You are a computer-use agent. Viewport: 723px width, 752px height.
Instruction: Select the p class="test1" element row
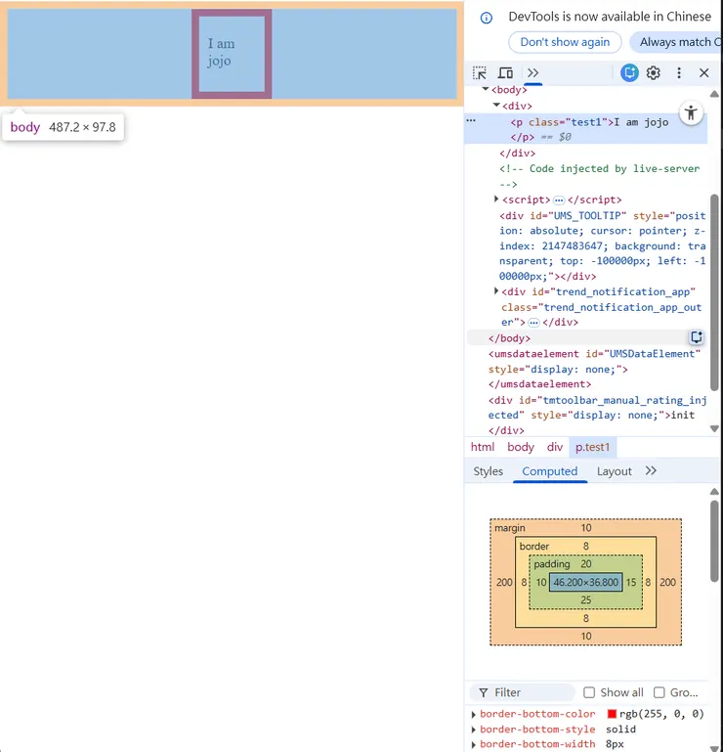(585, 129)
